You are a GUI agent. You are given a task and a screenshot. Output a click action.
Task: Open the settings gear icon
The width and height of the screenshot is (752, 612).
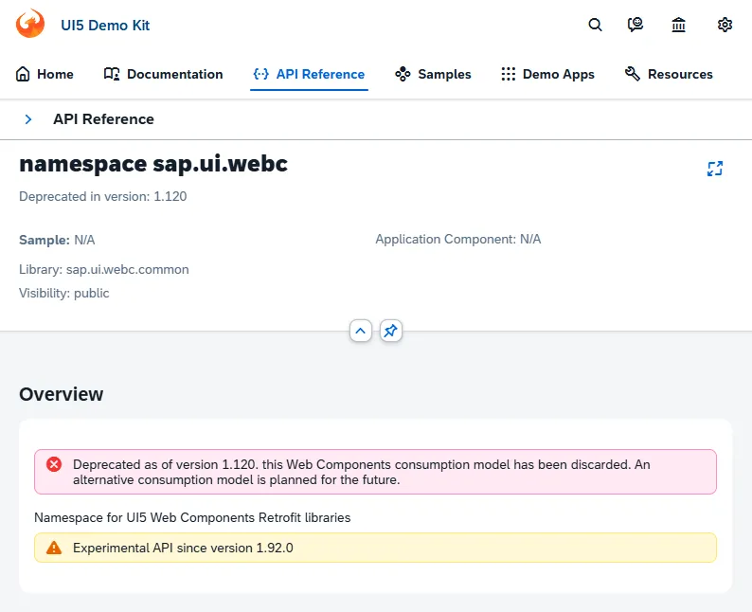tap(725, 25)
